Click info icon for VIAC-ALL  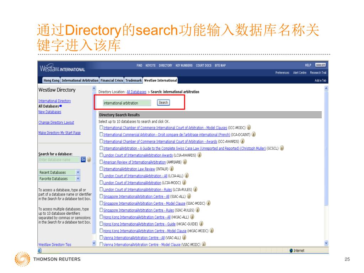(x=184, y=237)
